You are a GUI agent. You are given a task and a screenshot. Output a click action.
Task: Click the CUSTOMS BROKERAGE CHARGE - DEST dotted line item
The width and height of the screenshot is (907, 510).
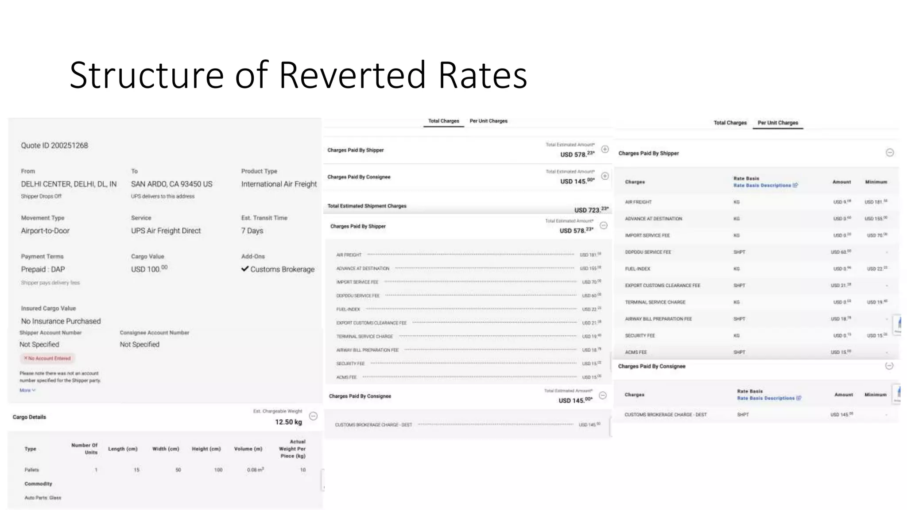point(373,425)
